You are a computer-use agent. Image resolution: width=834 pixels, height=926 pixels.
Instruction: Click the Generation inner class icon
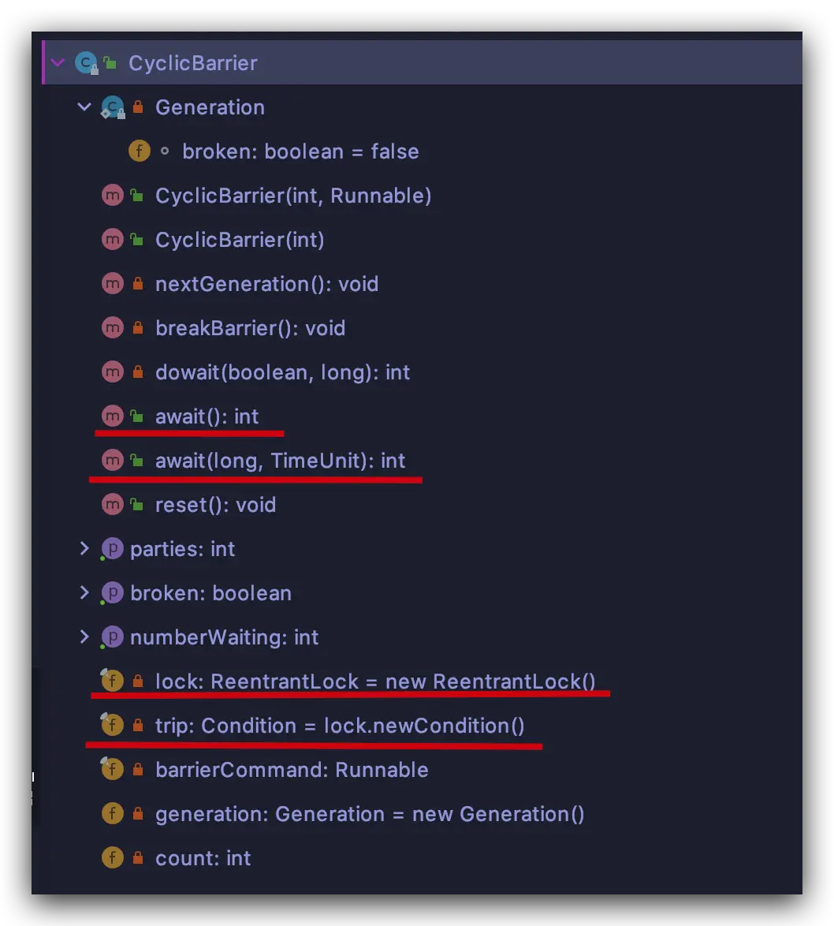tap(113, 107)
